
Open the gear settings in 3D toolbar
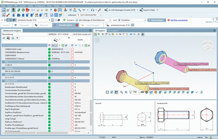coord(138,34)
